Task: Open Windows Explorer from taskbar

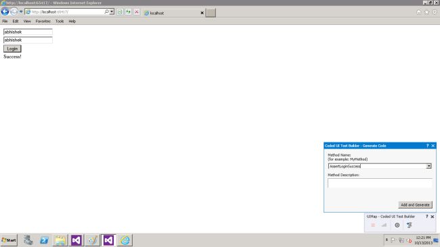Action: point(60,240)
